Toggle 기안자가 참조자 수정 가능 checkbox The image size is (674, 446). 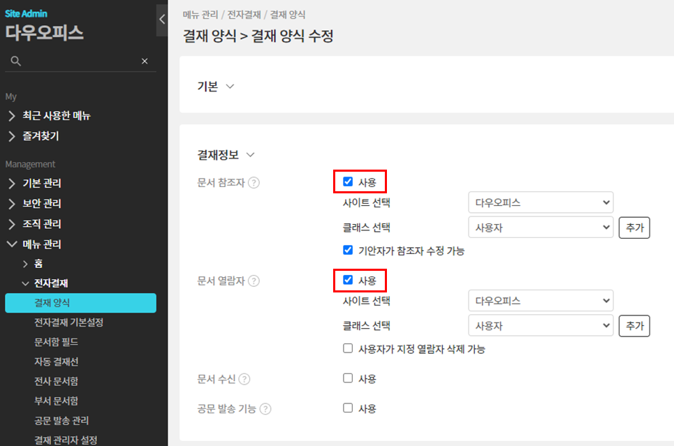tap(348, 250)
